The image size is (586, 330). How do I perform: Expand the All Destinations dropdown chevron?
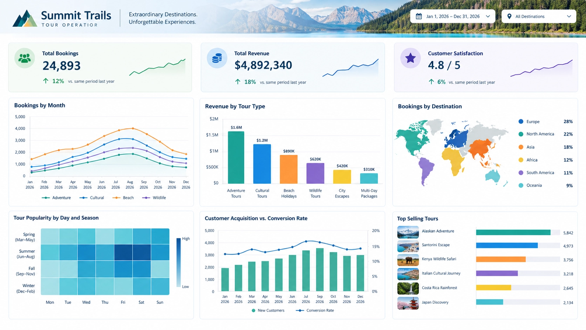(x=569, y=16)
